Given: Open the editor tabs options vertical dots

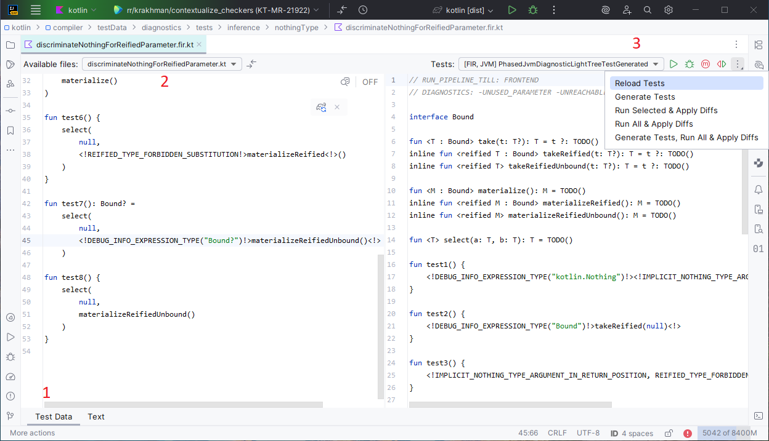Looking at the screenshot, I should (x=736, y=44).
